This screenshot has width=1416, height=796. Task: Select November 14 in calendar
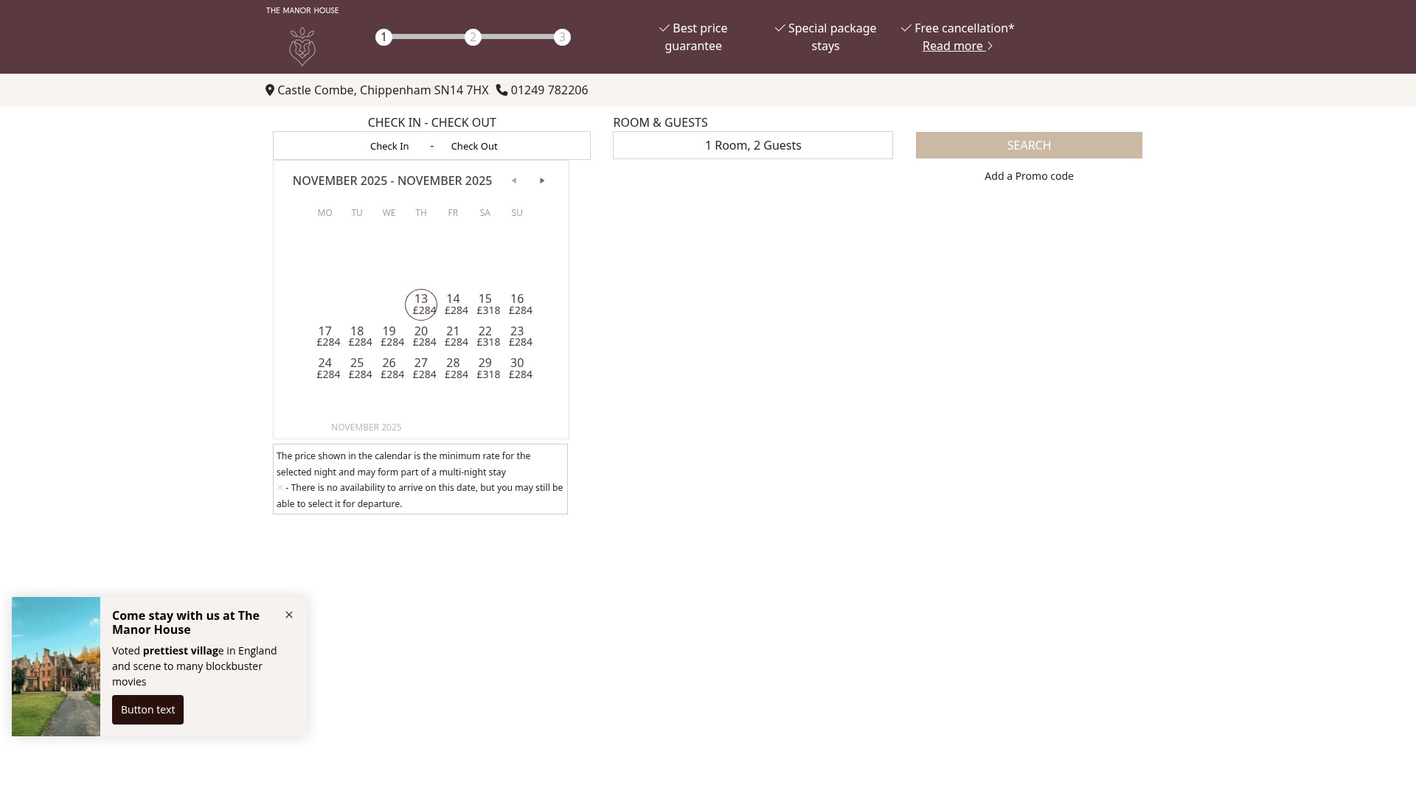click(453, 304)
